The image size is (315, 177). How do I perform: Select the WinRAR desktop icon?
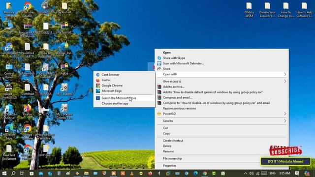46,89
